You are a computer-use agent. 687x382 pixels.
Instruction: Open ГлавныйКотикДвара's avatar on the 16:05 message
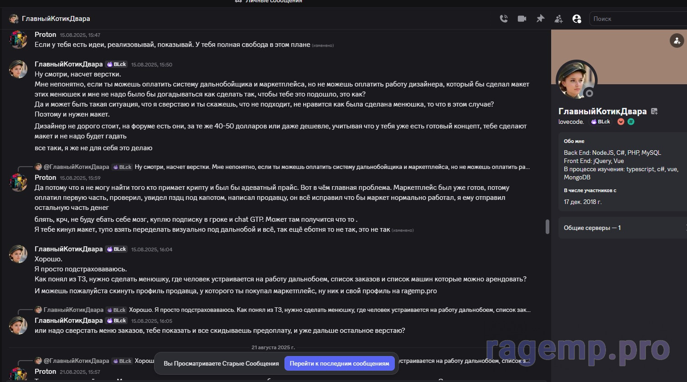point(18,325)
